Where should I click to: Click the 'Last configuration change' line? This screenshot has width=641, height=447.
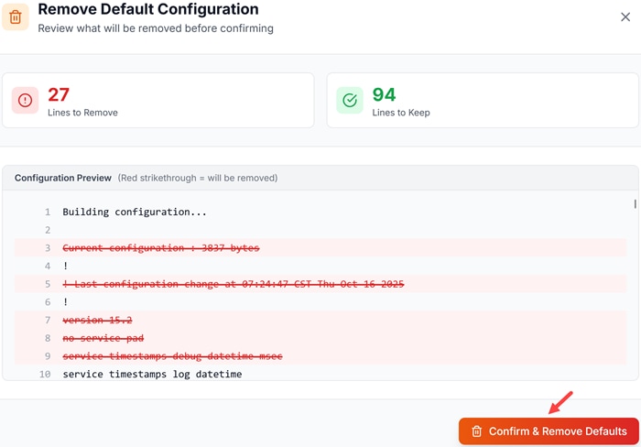[234, 284]
